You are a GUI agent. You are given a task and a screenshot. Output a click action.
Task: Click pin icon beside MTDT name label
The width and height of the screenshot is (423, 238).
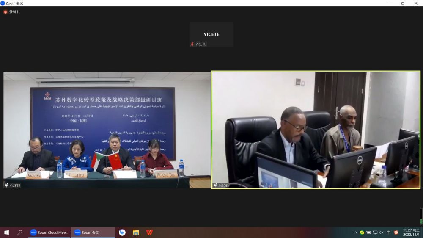click(x=215, y=185)
